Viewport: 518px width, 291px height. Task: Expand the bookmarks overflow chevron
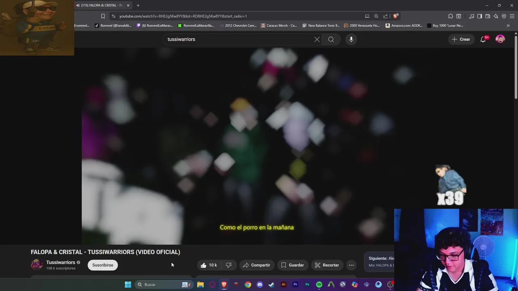tap(508, 25)
